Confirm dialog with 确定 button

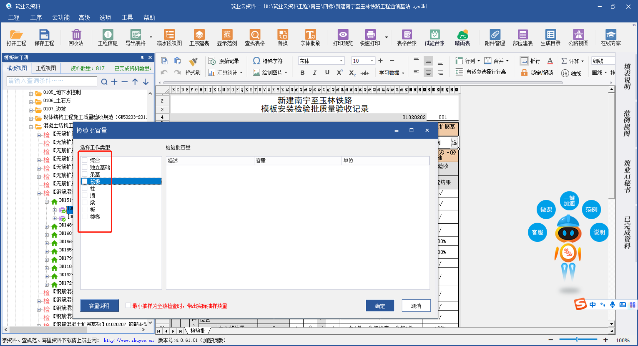(x=380, y=306)
